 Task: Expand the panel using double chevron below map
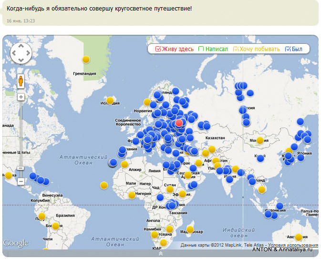click(x=161, y=253)
